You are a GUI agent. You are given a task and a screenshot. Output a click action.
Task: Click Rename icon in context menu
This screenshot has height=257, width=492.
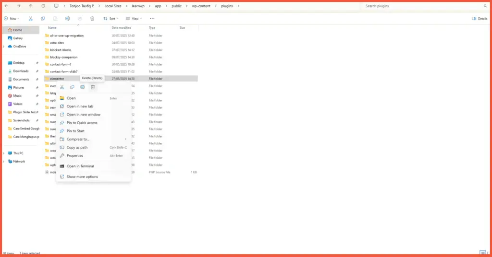pos(82,87)
